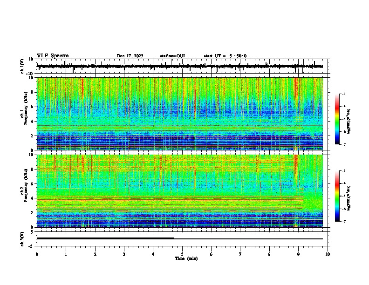The image size is (369, 285).
Task: Click tick "0" on the Time axis
Action: [x=37, y=254]
